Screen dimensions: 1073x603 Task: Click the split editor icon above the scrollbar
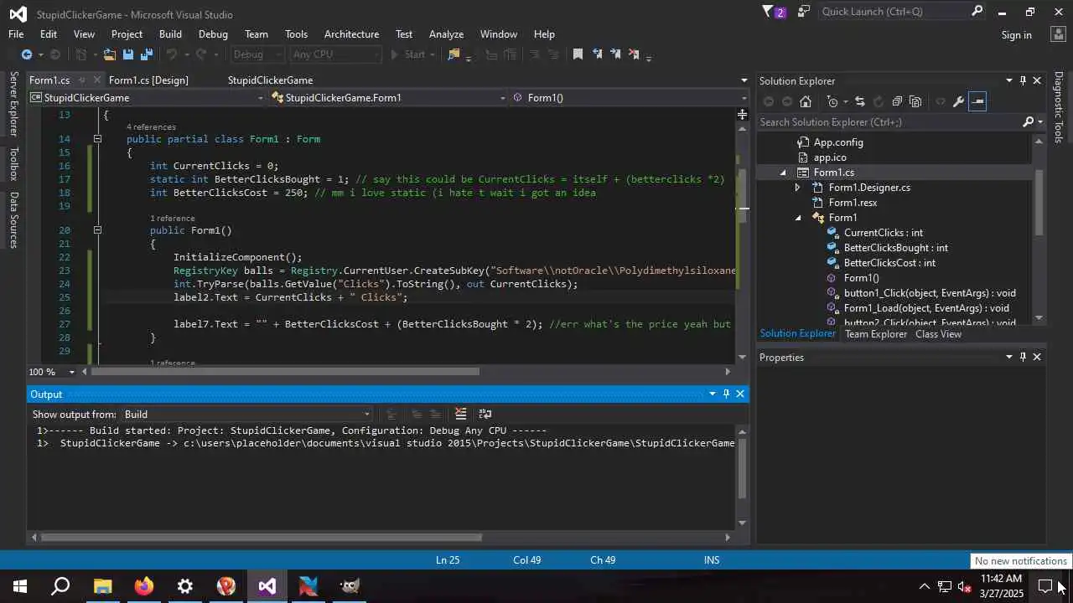pos(743,114)
